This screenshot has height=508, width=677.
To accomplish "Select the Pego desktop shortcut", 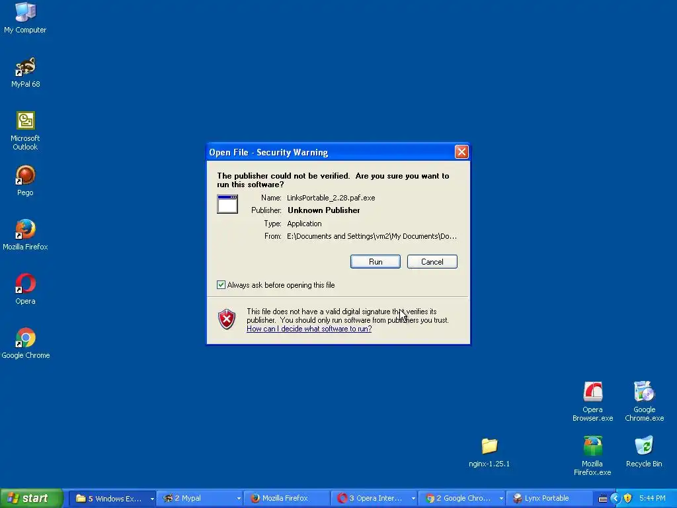I will tap(25, 180).
